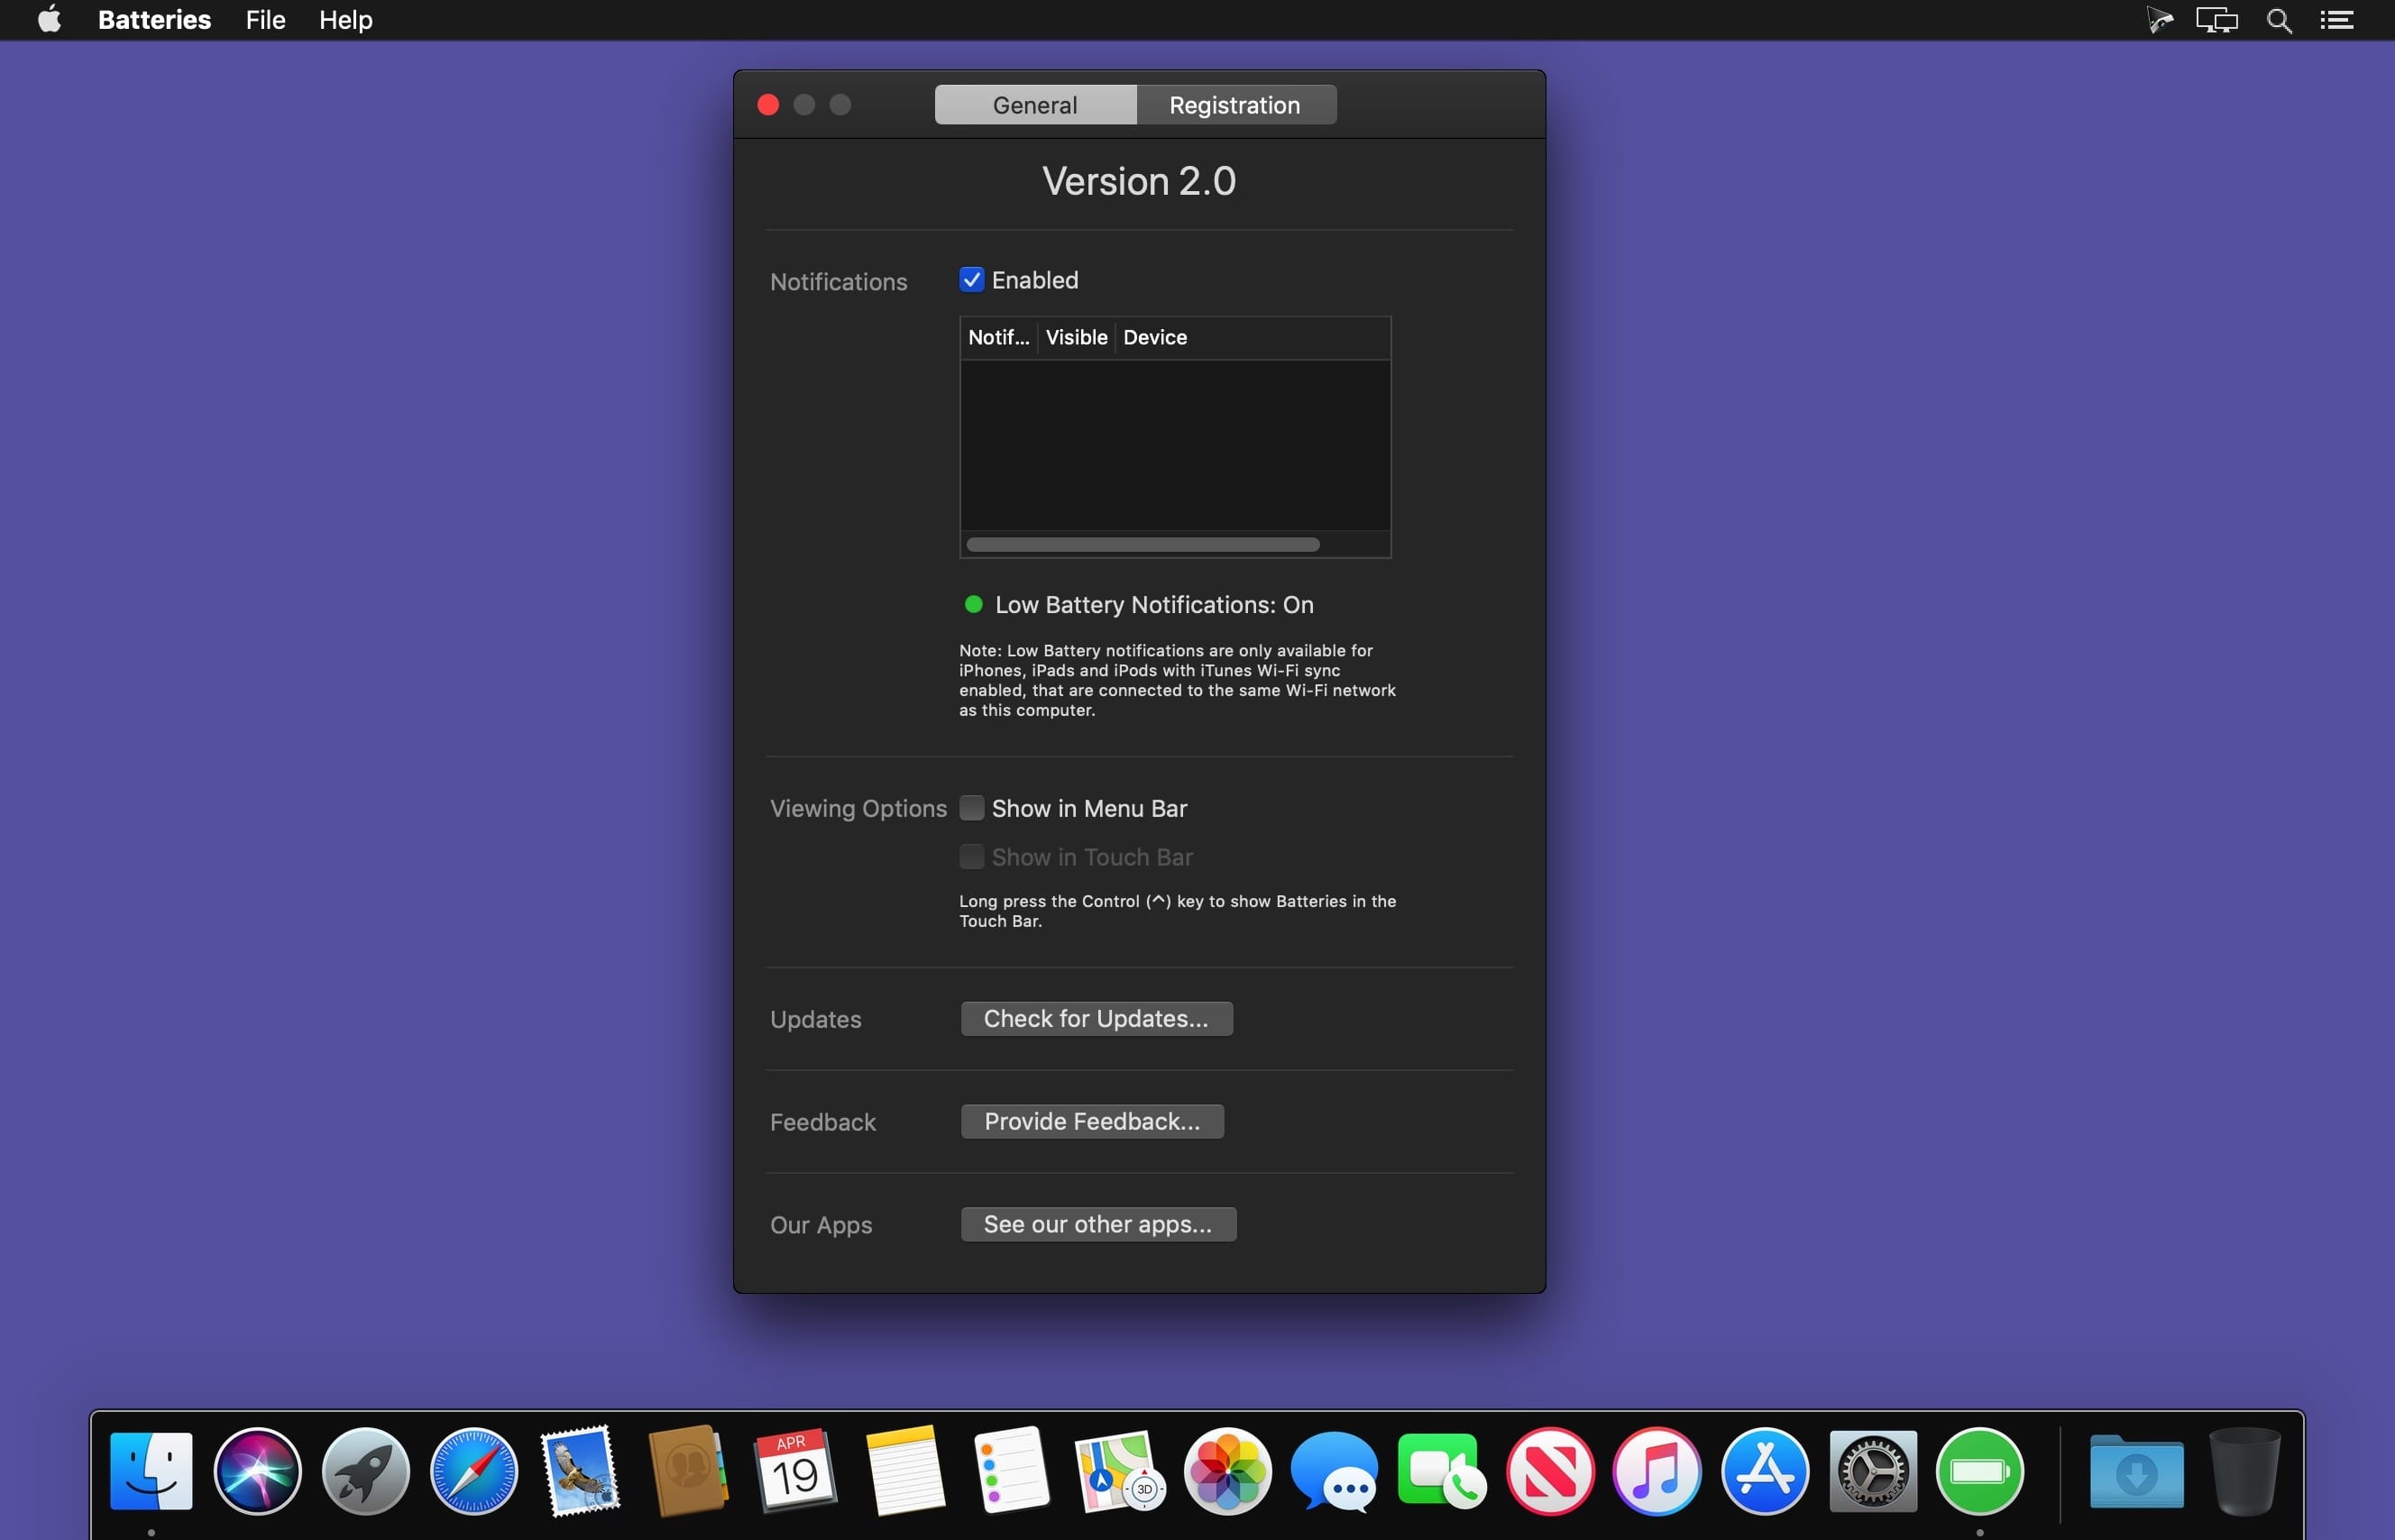Enable Show in Menu Bar
This screenshot has height=1540, width=2395.
[x=971, y=808]
